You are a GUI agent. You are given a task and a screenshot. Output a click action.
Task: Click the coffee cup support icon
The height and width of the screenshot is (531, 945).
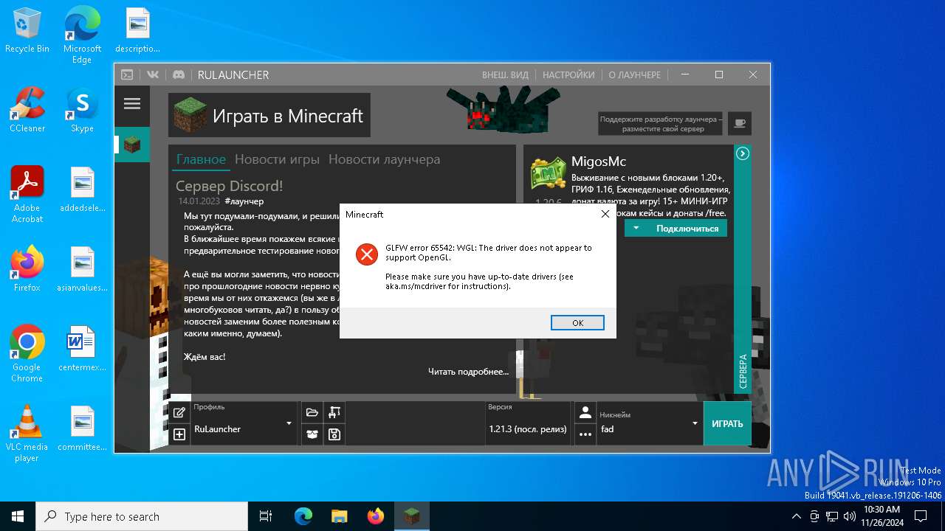tap(740, 123)
